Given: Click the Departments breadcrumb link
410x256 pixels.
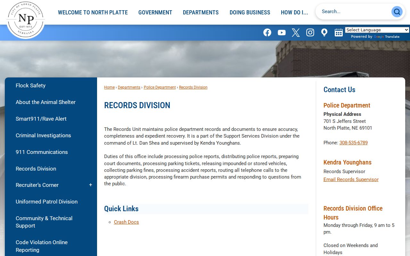Looking at the screenshot, I should [x=129, y=87].
